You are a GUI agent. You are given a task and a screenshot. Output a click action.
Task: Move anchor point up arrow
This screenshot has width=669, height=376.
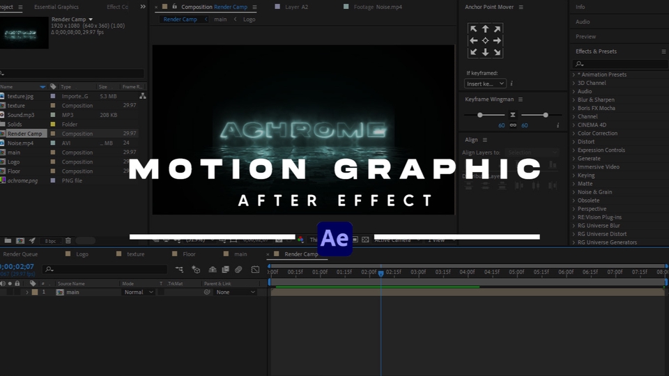[x=485, y=29]
